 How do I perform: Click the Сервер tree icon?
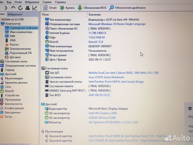(x=2, y=70)
